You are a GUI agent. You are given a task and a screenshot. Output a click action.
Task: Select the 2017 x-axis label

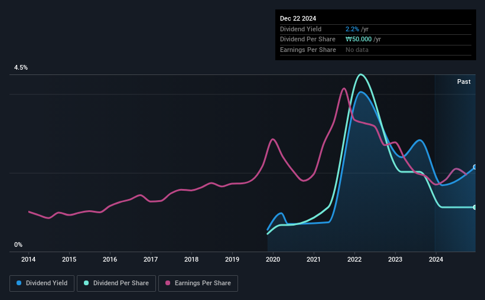pos(151,259)
